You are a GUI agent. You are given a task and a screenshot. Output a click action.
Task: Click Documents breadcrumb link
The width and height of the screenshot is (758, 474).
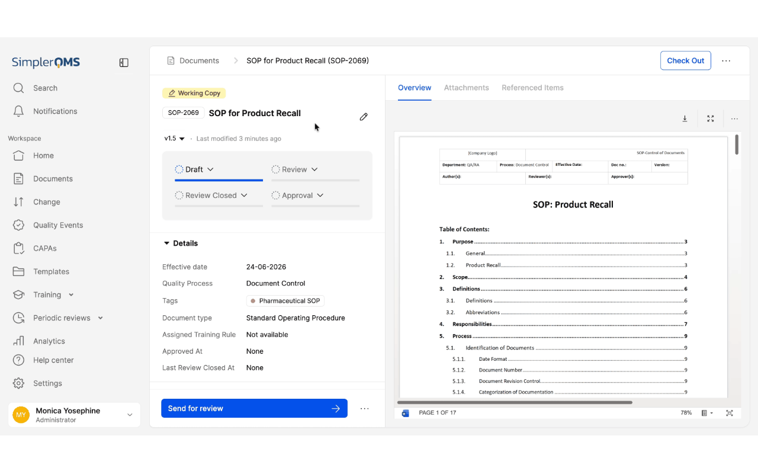coord(199,60)
